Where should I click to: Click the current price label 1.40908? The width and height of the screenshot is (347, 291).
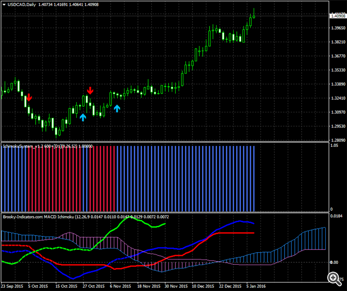click(x=338, y=16)
